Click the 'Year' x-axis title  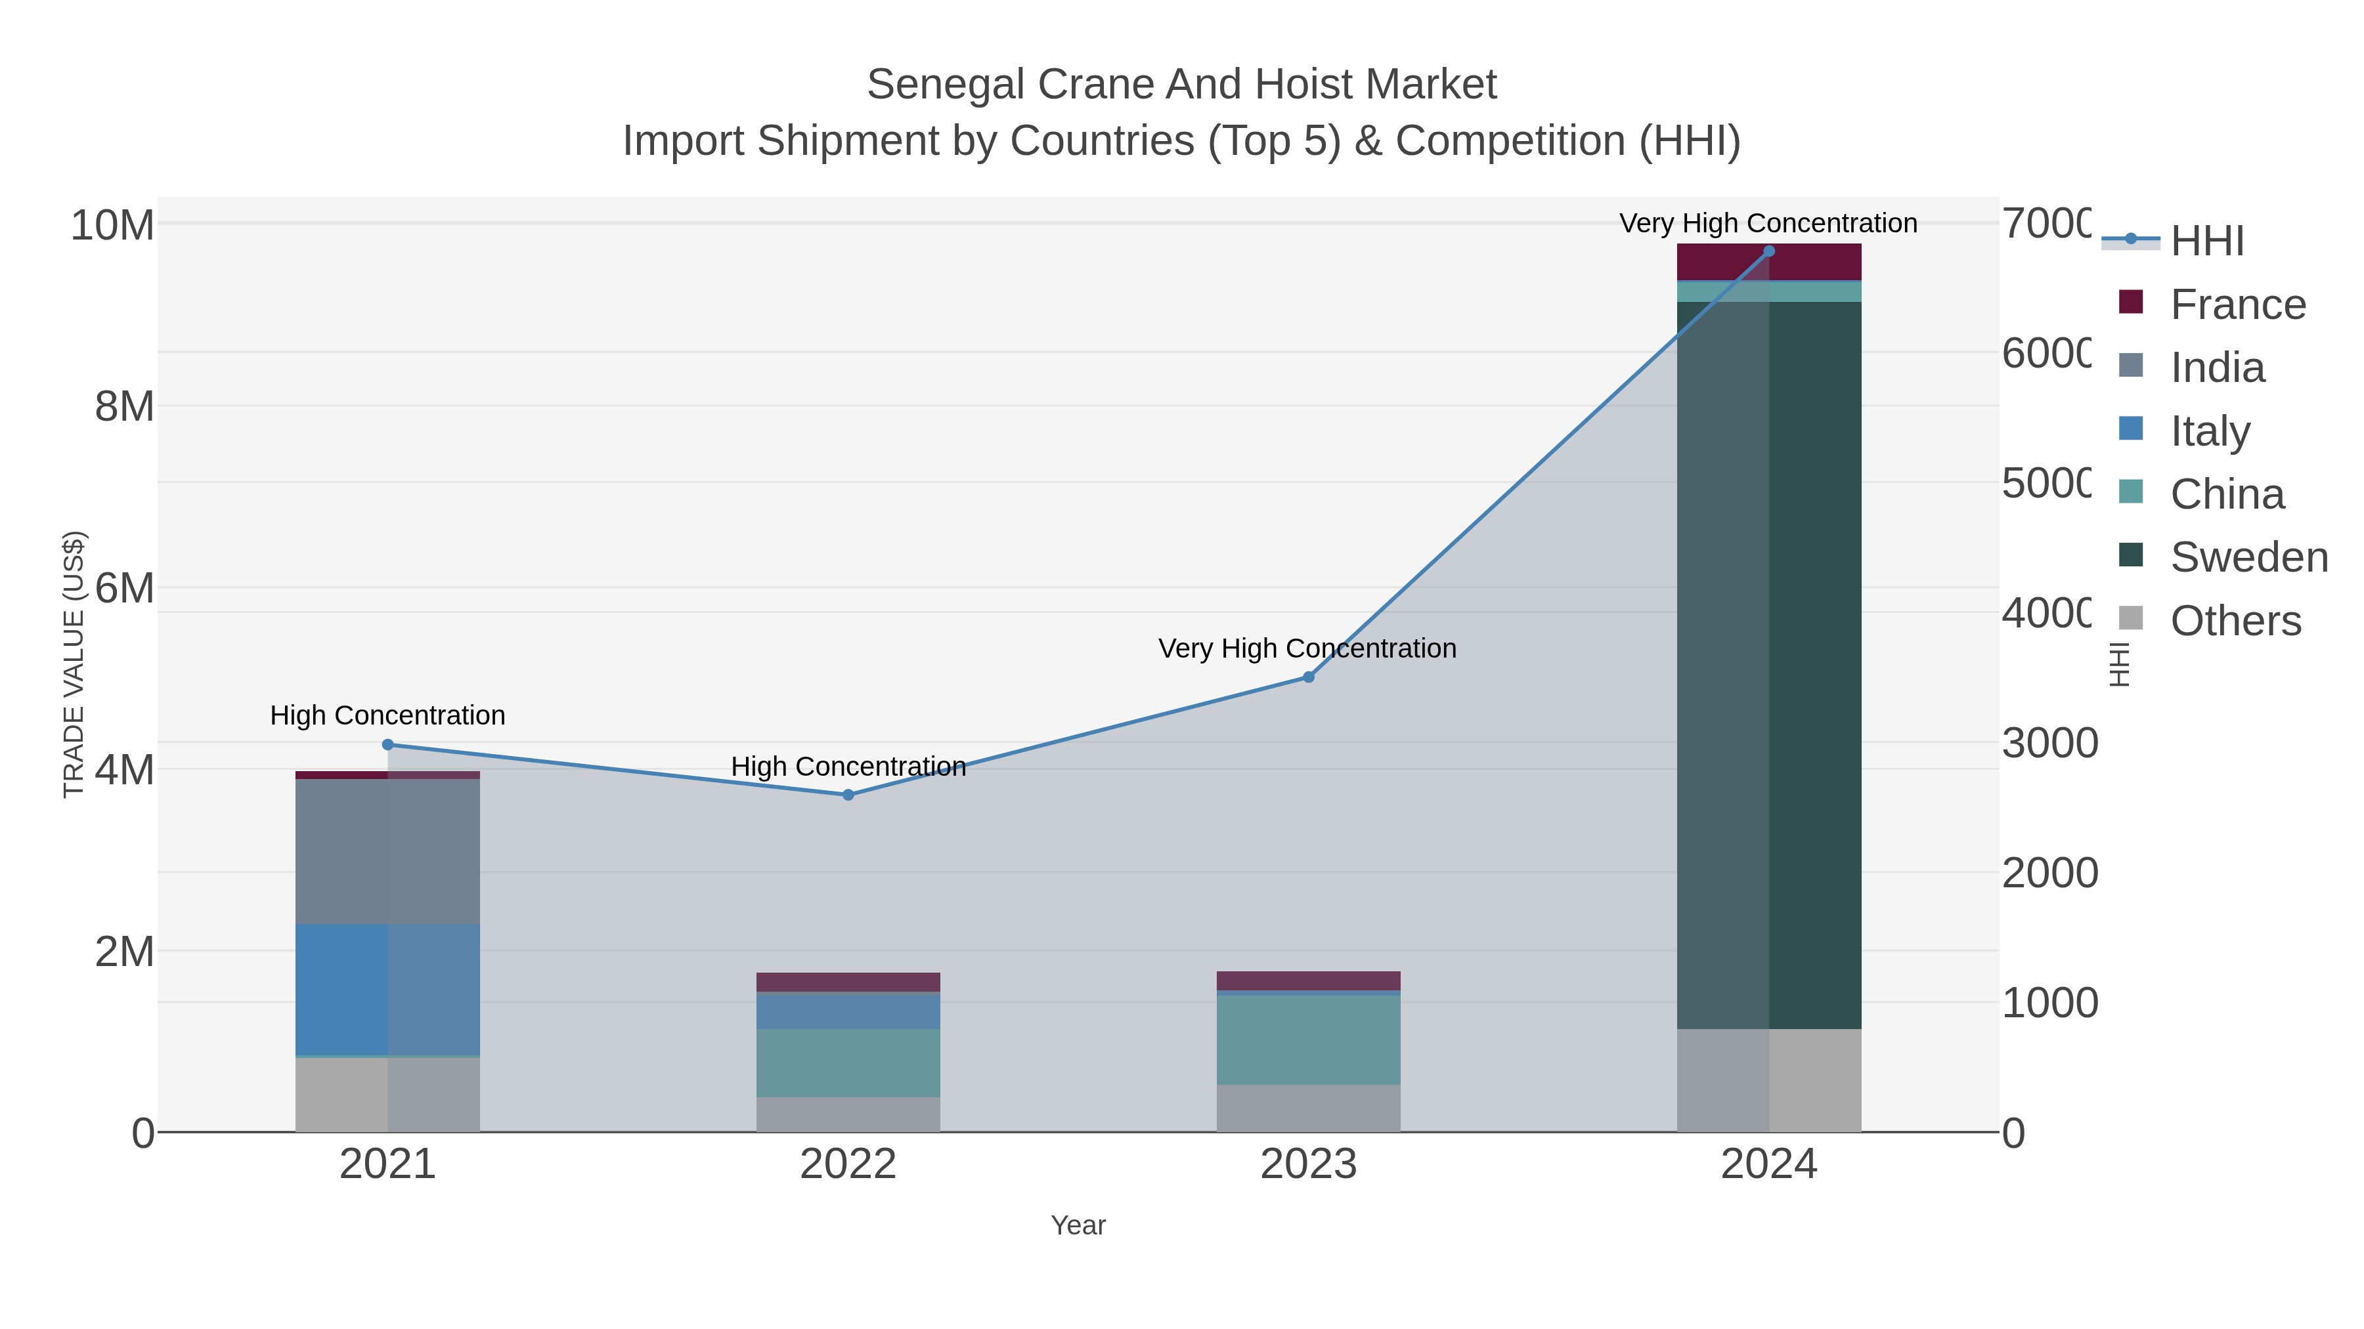click(1078, 1225)
